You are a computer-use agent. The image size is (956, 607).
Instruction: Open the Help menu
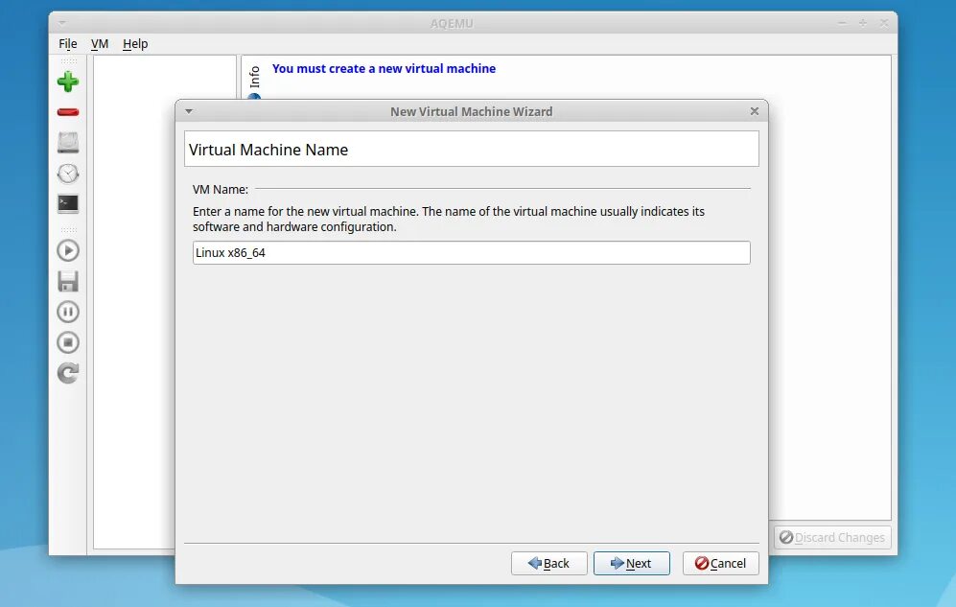point(135,44)
